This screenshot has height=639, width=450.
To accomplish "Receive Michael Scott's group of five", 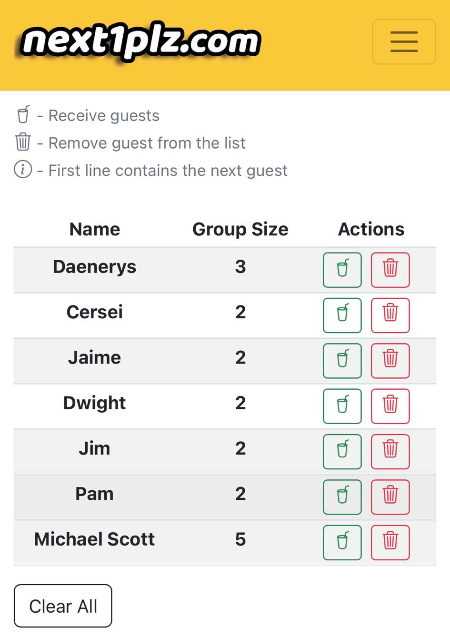I will coord(342,542).
